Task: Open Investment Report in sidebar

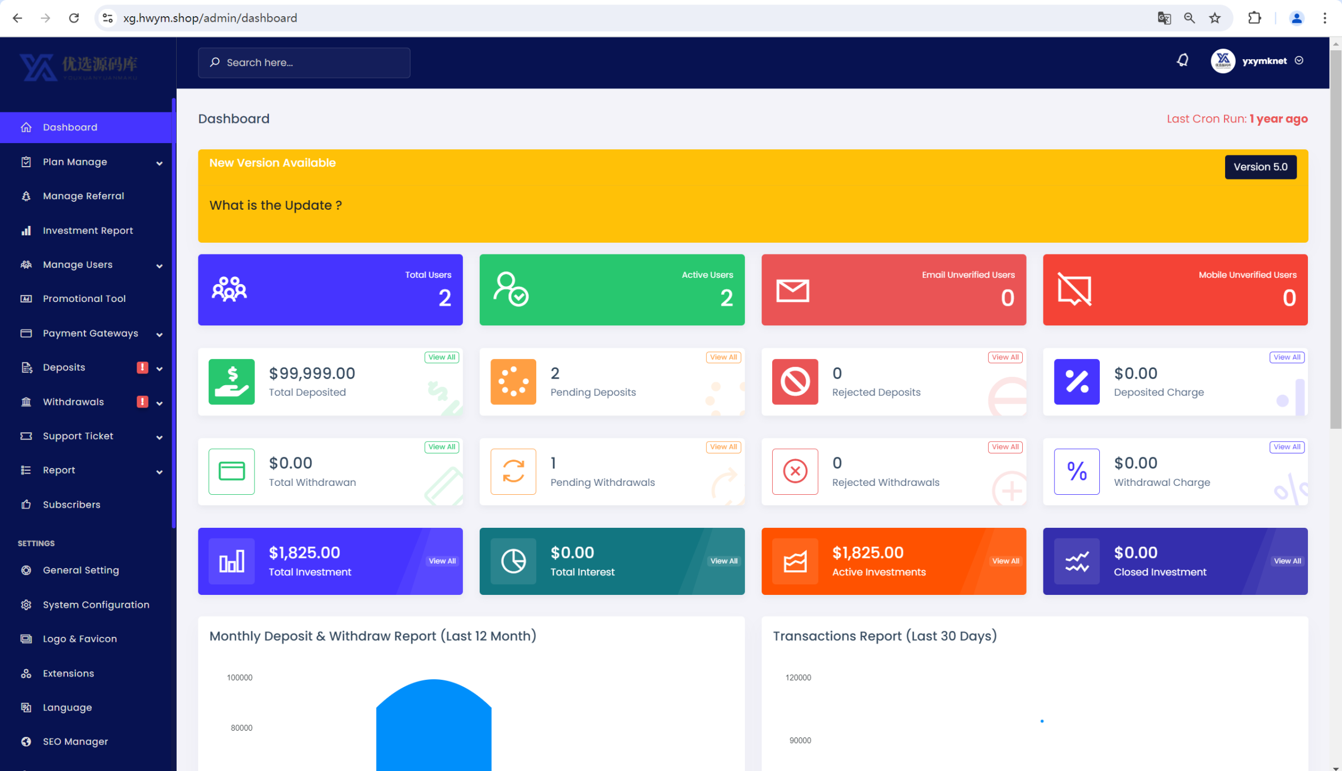Action: click(88, 230)
